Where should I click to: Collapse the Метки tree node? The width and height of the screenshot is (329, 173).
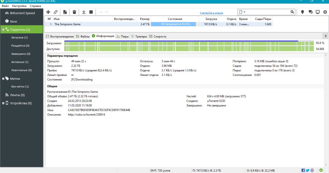click(x=3, y=79)
